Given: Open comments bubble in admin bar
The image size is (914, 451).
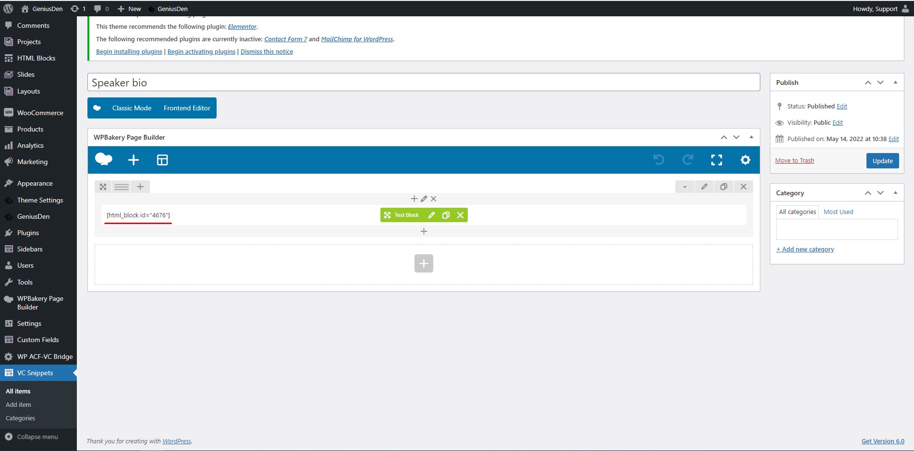Looking at the screenshot, I should [x=101, y=9].
